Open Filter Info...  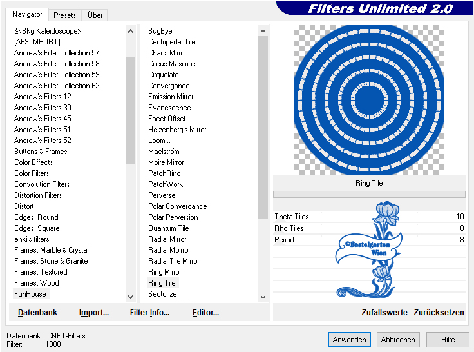(x=149, y=312)
